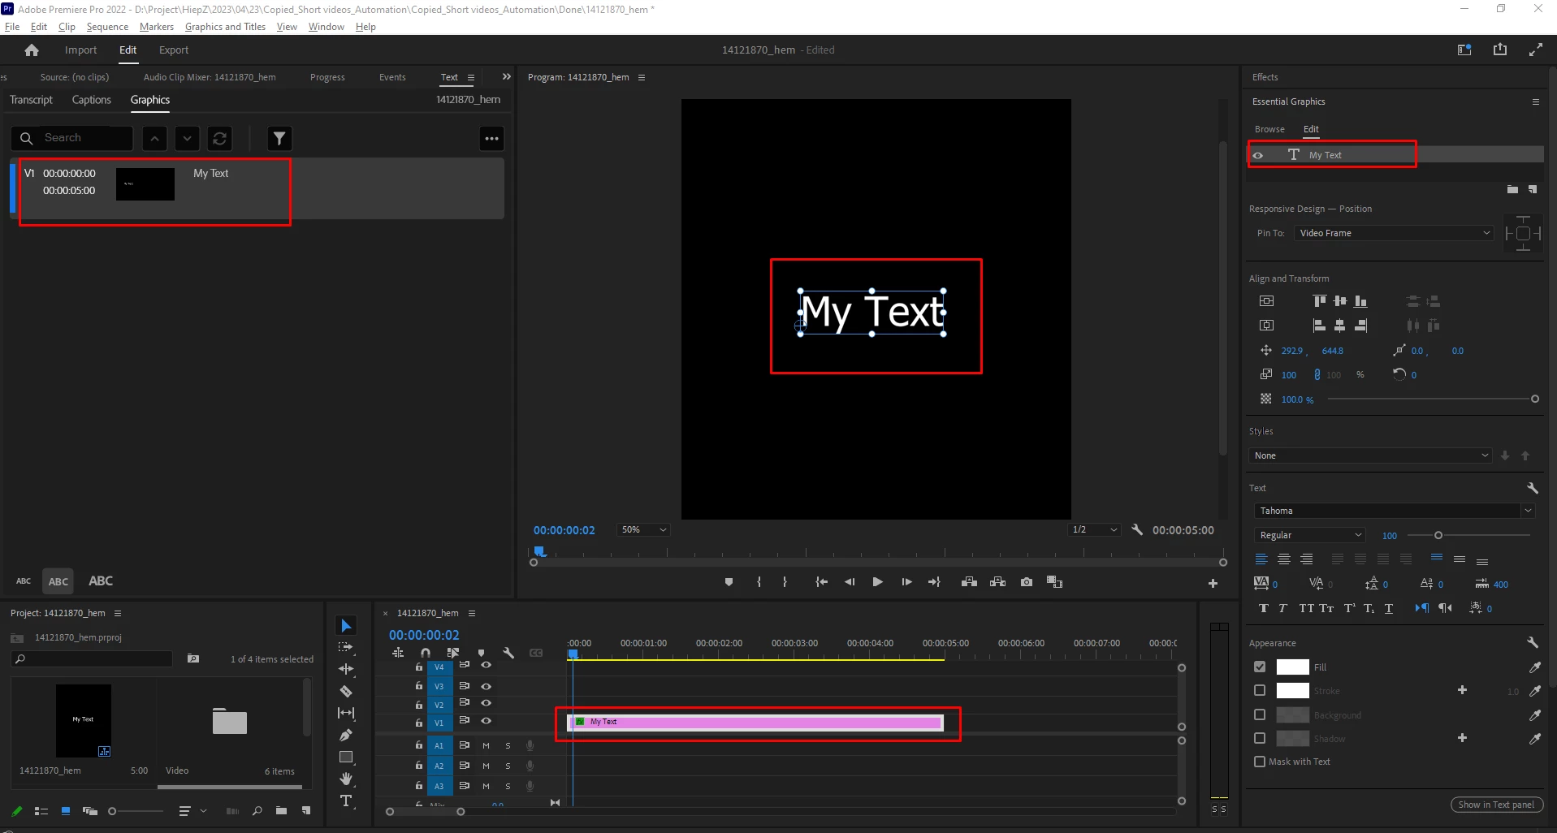The image size is (1557, 833).
Task: Click the Search field in Graphics tab
Action: [72, 138]
